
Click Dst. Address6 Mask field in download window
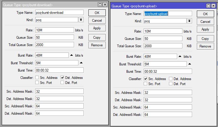[59, 114]
